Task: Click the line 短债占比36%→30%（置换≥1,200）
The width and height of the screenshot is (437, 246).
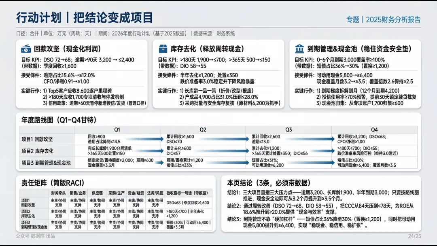Action: (353, 66)
